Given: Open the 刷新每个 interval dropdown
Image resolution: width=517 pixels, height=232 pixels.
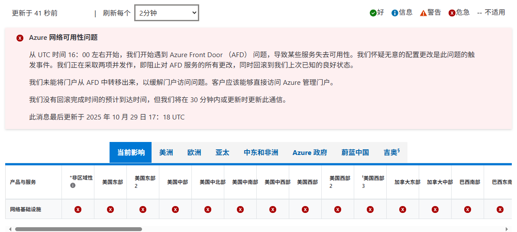Looking at the screenshot, I should pos(167,13).
